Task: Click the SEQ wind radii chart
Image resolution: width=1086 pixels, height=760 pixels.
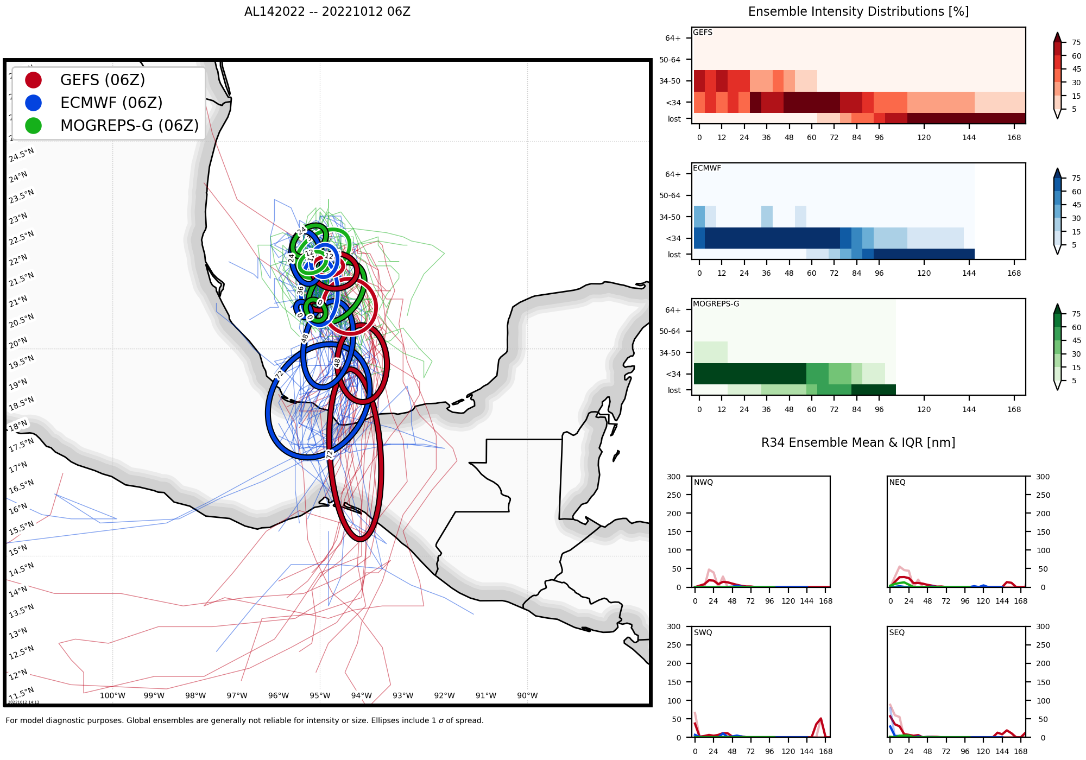Action: [956, 681]
